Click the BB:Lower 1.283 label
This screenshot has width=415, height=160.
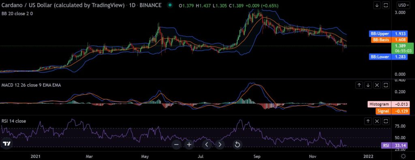click(388, 56)
